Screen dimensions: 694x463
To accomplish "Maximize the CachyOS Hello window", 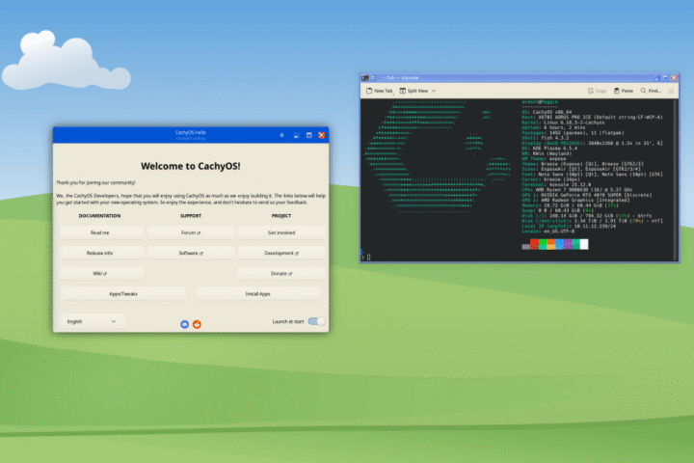I will tap(309, 135).
